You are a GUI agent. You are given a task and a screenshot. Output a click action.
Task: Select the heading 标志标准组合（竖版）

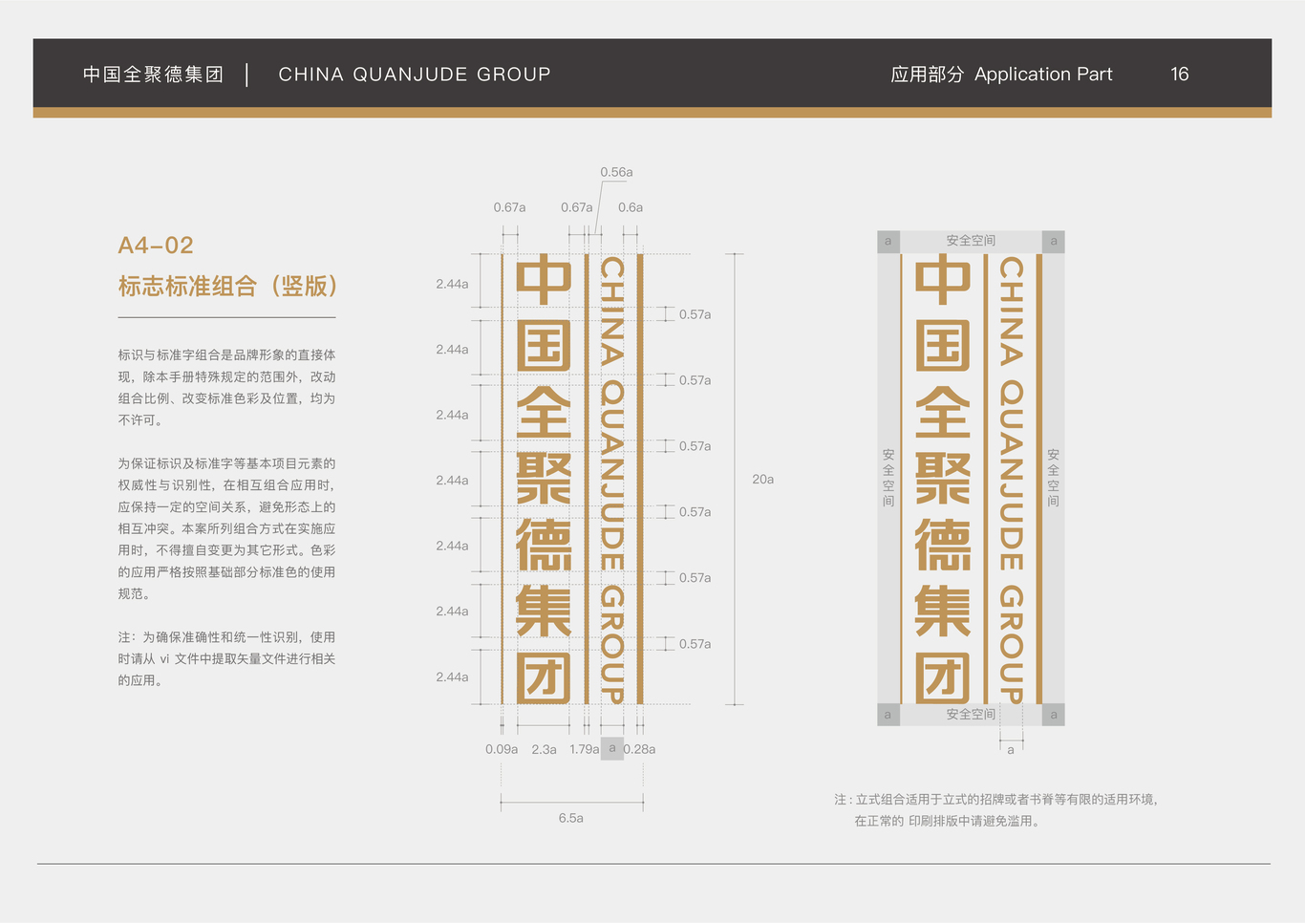pos(228,286)
